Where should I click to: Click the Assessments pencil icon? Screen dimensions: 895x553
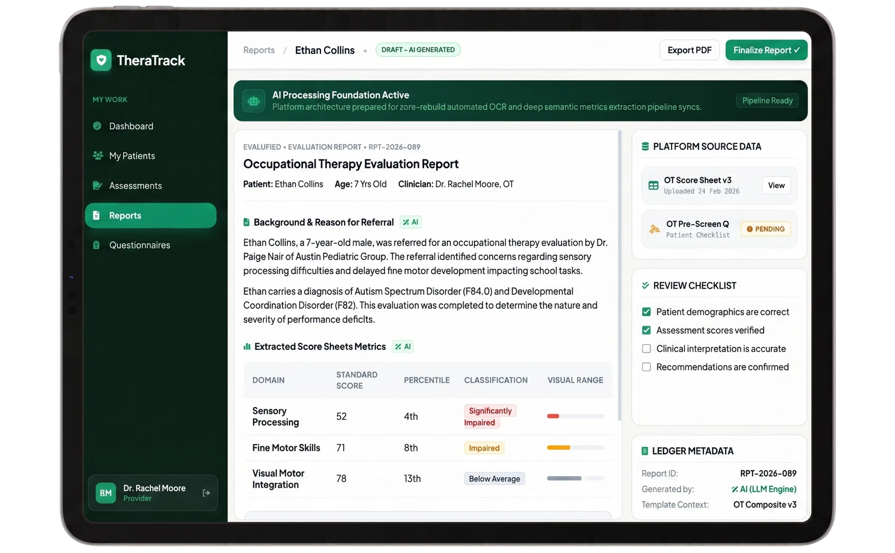tap(97, 185)
